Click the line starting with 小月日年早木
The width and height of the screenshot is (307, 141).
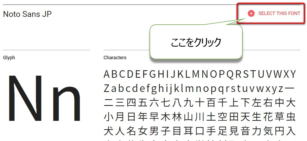point(200,117)
